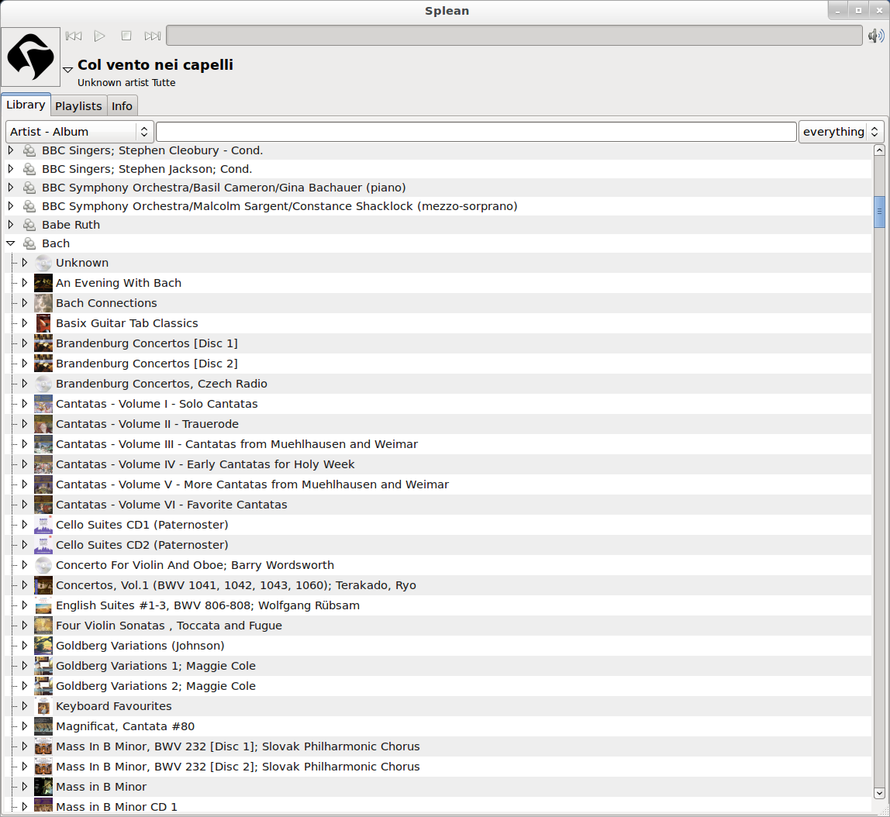Click generic disc icon for Unknown album
Image resolution: width=890 pixels, height=817 pixels.
tap(43, 263)
